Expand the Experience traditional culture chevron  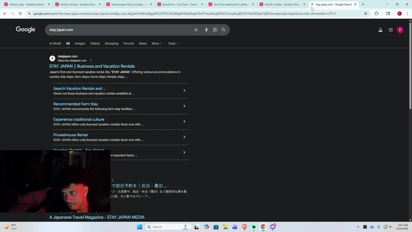pyautogui.click(x=184, y=121)
